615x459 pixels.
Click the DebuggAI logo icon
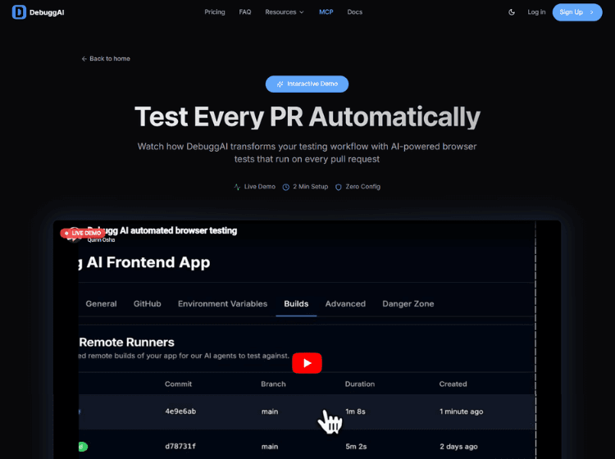point(19,12)
